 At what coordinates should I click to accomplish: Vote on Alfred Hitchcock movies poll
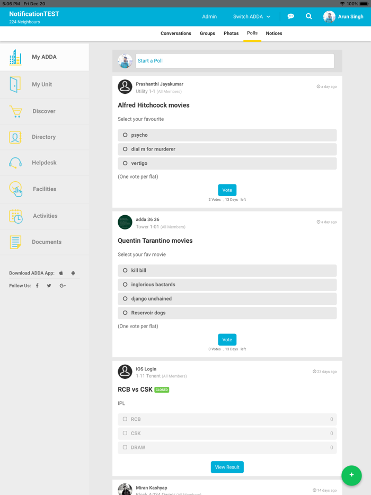[227, 190]
